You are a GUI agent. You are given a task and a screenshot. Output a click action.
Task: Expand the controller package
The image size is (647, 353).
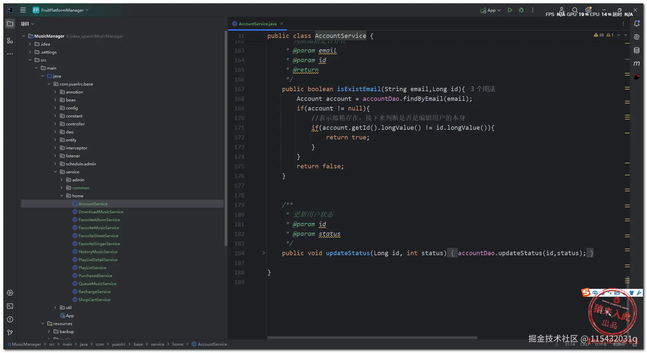click(x=55, y=124)
